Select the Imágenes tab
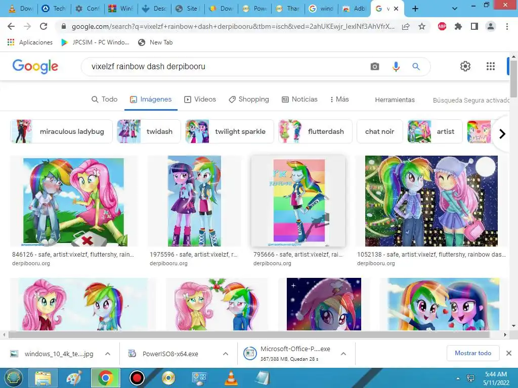Image resolution: width=518 pixels, height=388 pixels. coord(151,100)
